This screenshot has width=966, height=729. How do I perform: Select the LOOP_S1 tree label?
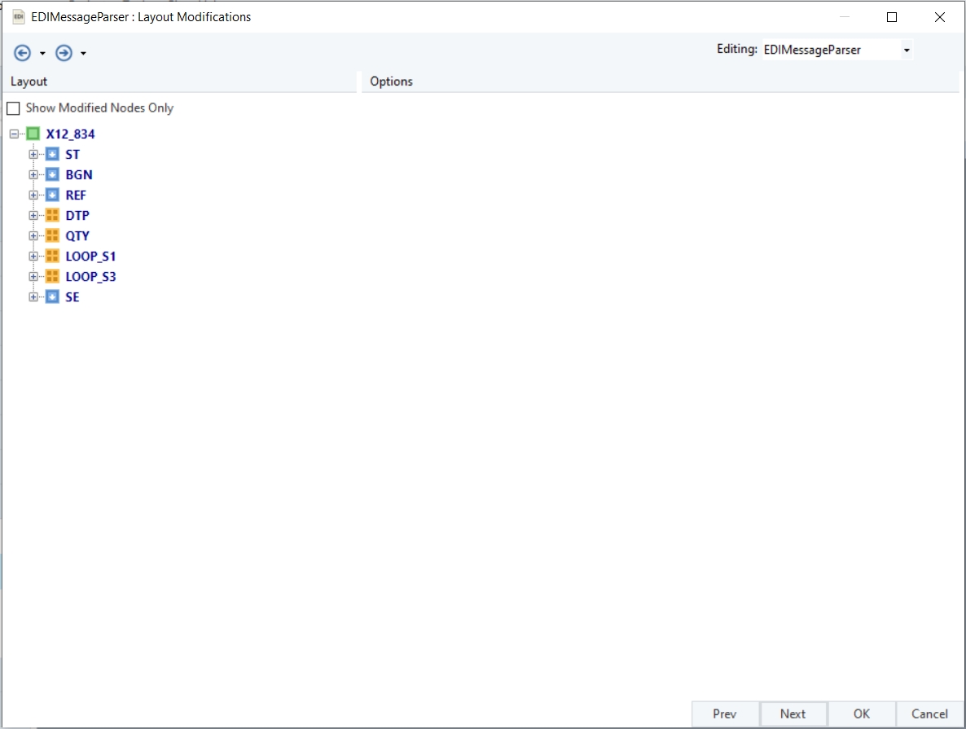point(90,257)
